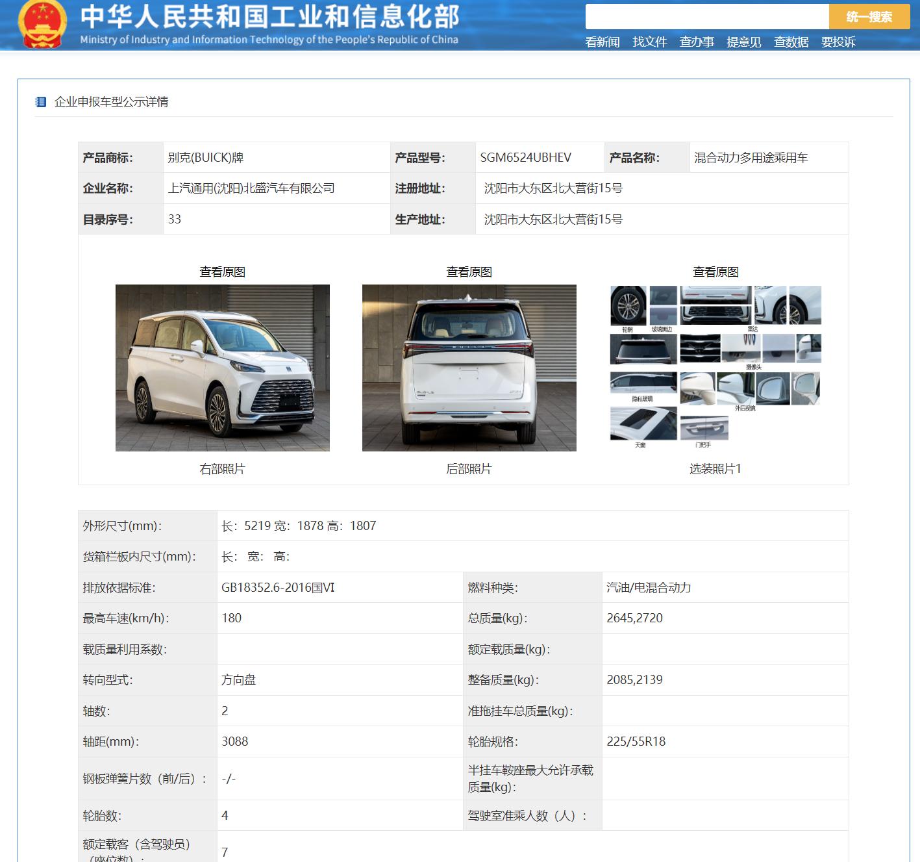Click the 半挂车鞍座最大允许承载质量(kg) label
Image resolution: width=920 pixels, height=862 pixels.
[531, 779]
